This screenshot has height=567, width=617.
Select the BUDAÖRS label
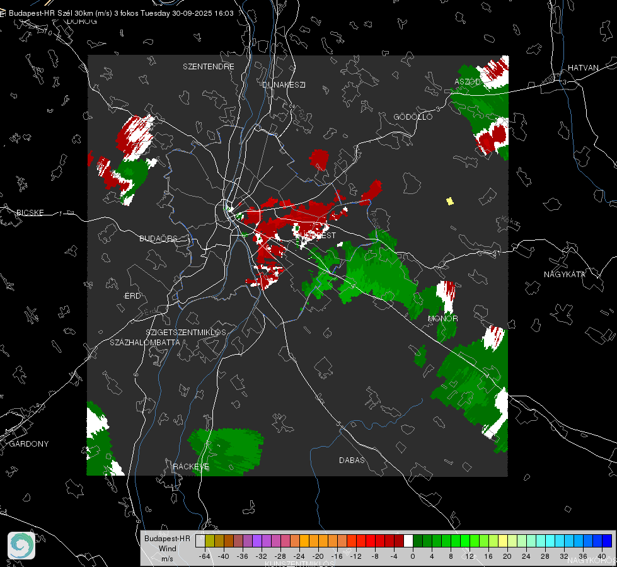158,238
